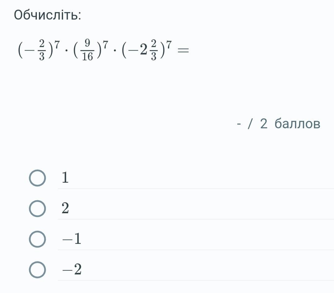The image size is (334, 293).
Task: Click the "Обчисліть:" question heading
Action: point(48,15)
